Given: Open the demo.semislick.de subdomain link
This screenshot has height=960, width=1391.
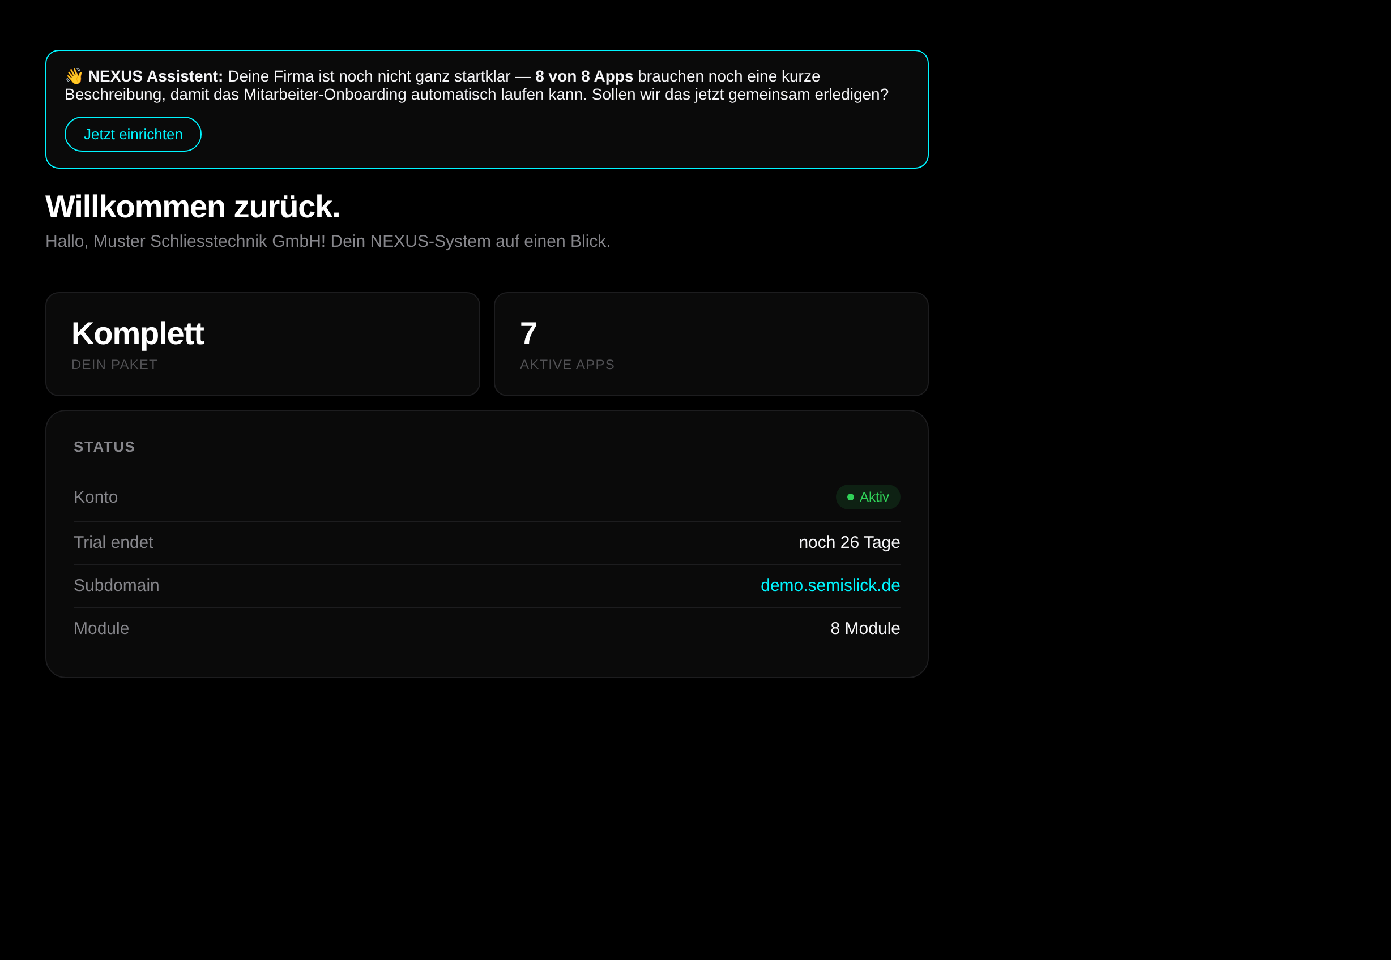Looking at the screenshot, I should point(830,585).
